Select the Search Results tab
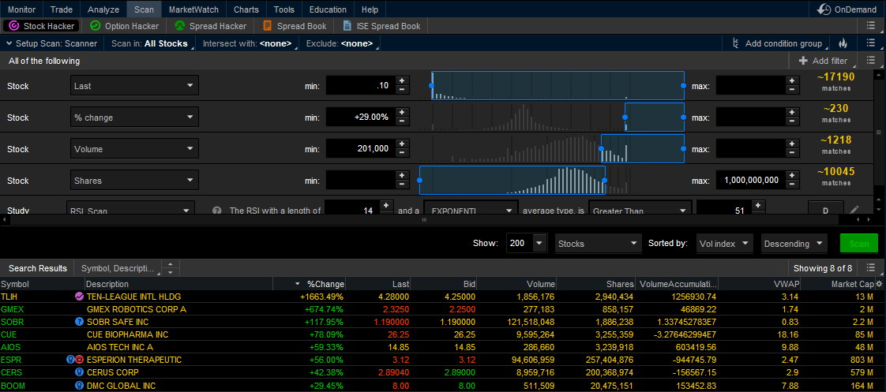886x392 pixels. [38, 268]
